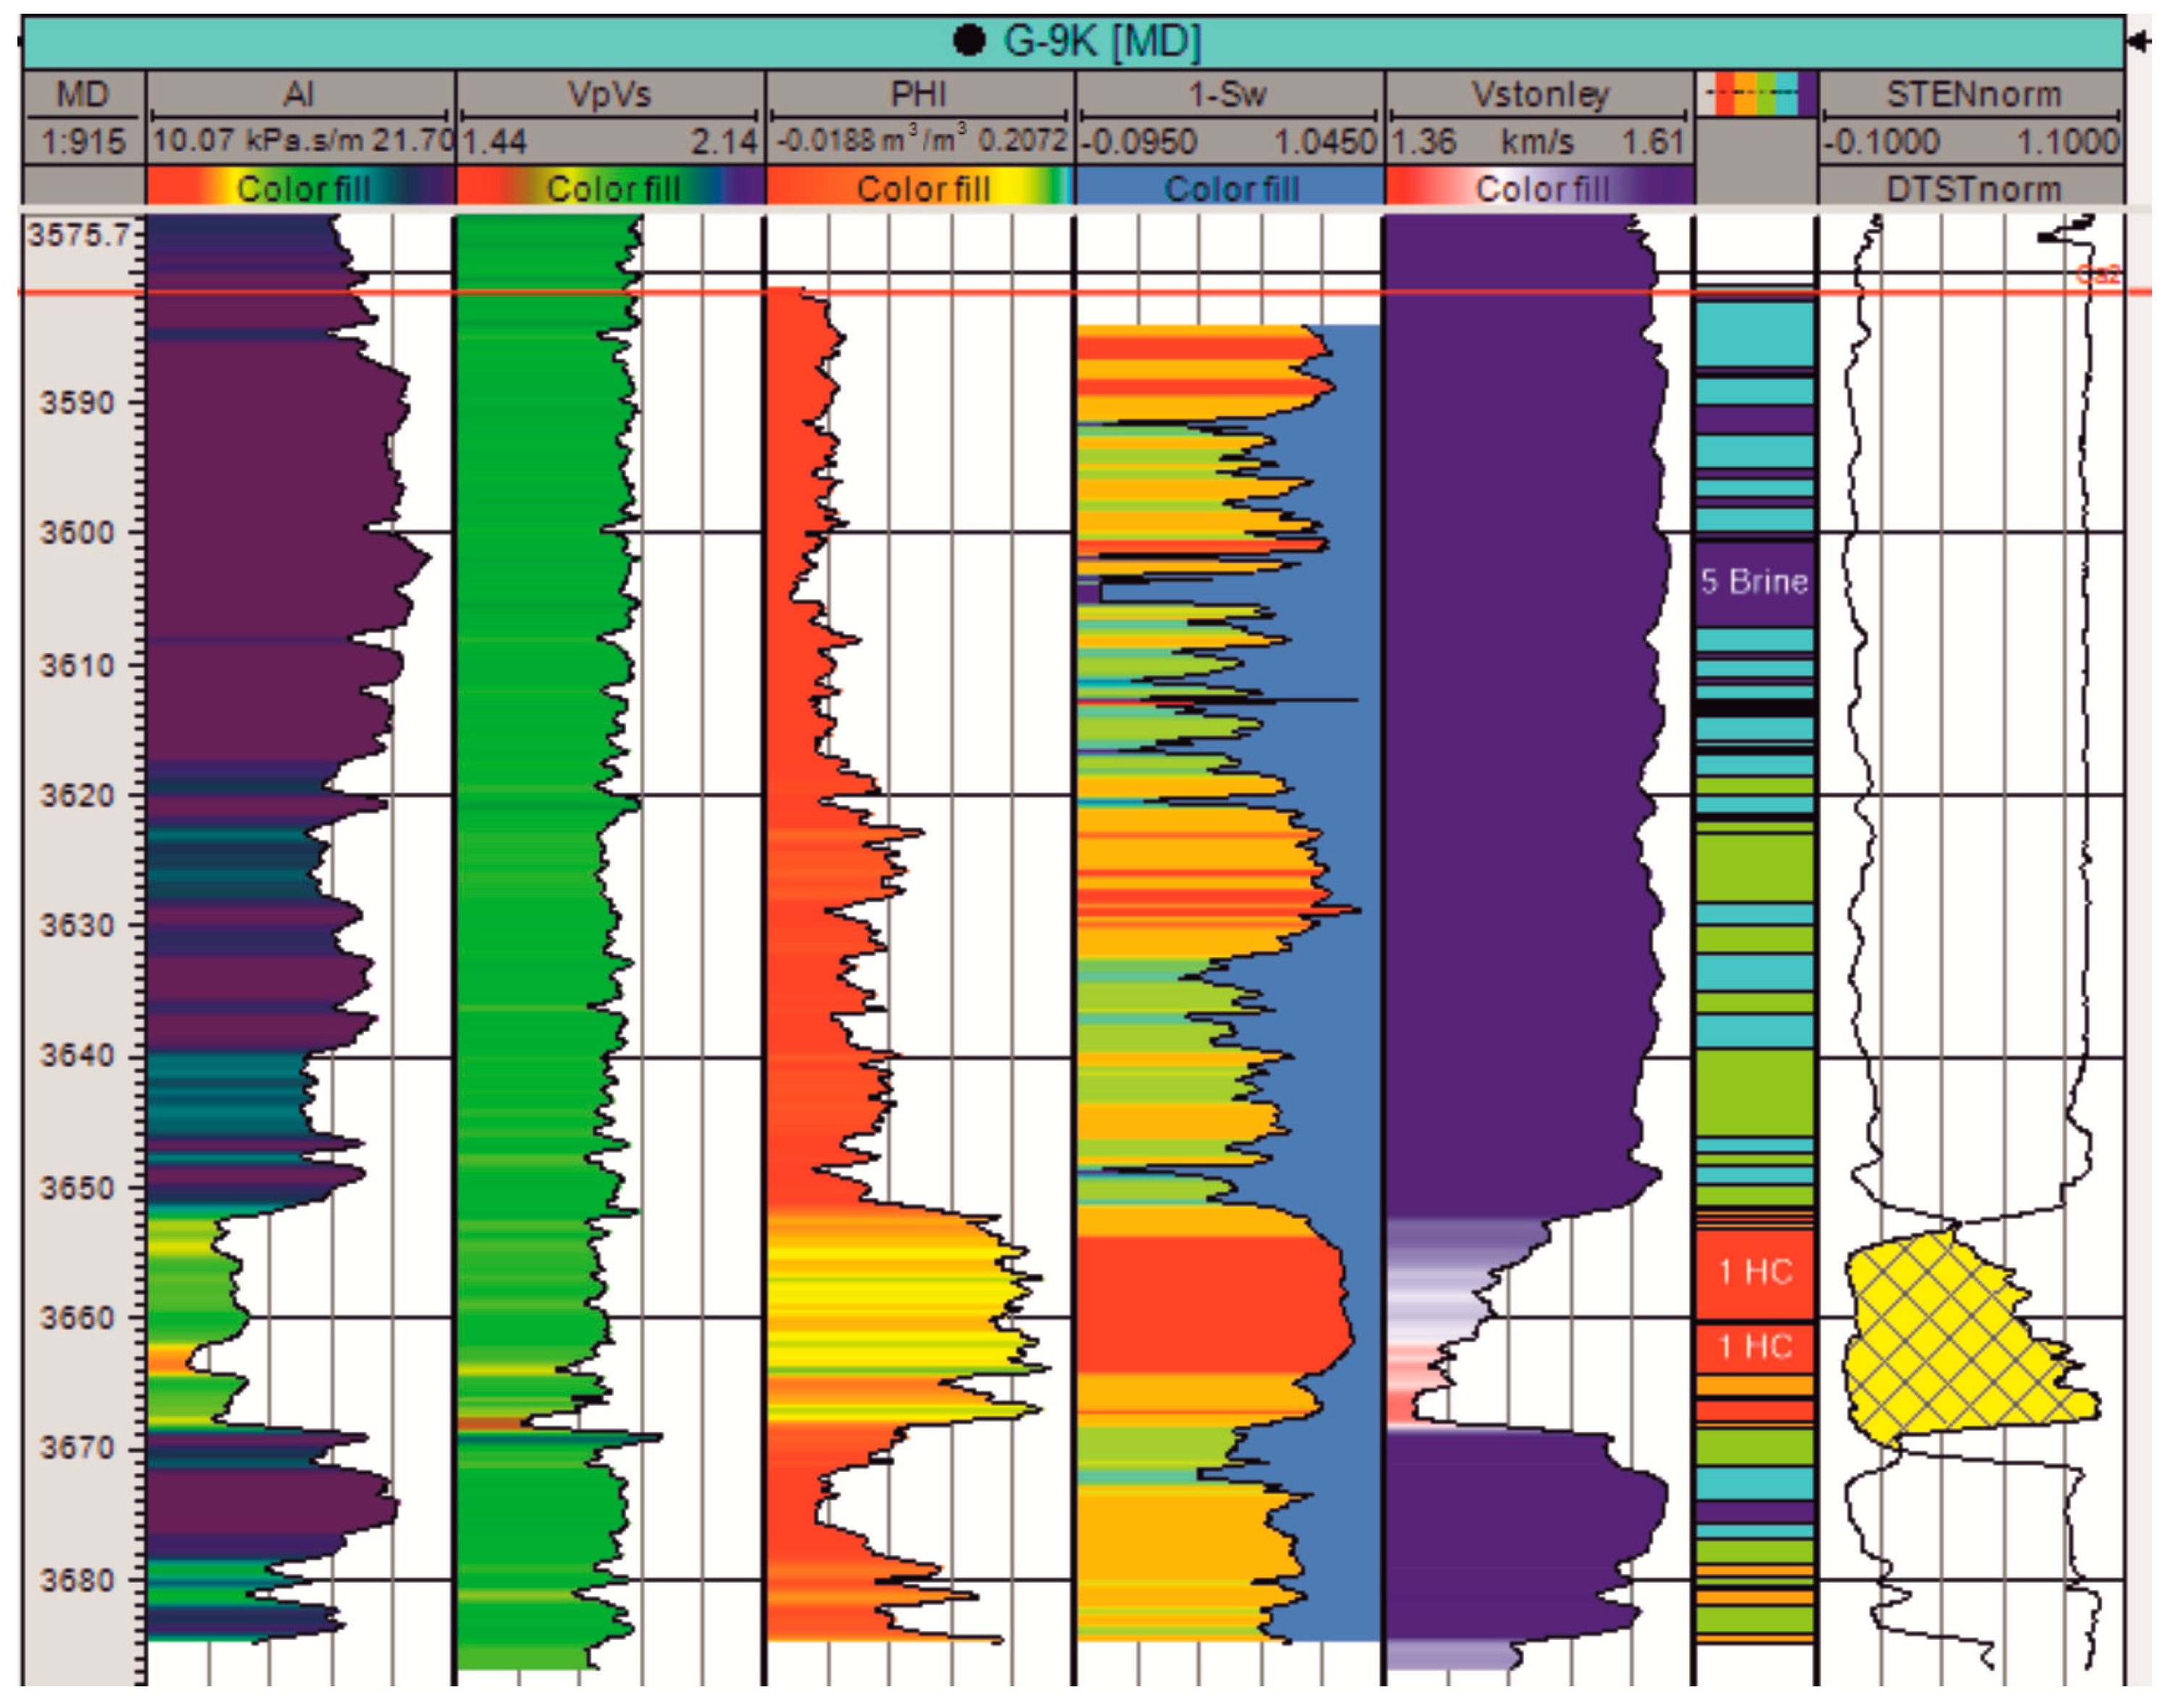Viewport: 2168px width, 1708px height.
Task: Click the 1-Sw track title
Action: 1227,94
